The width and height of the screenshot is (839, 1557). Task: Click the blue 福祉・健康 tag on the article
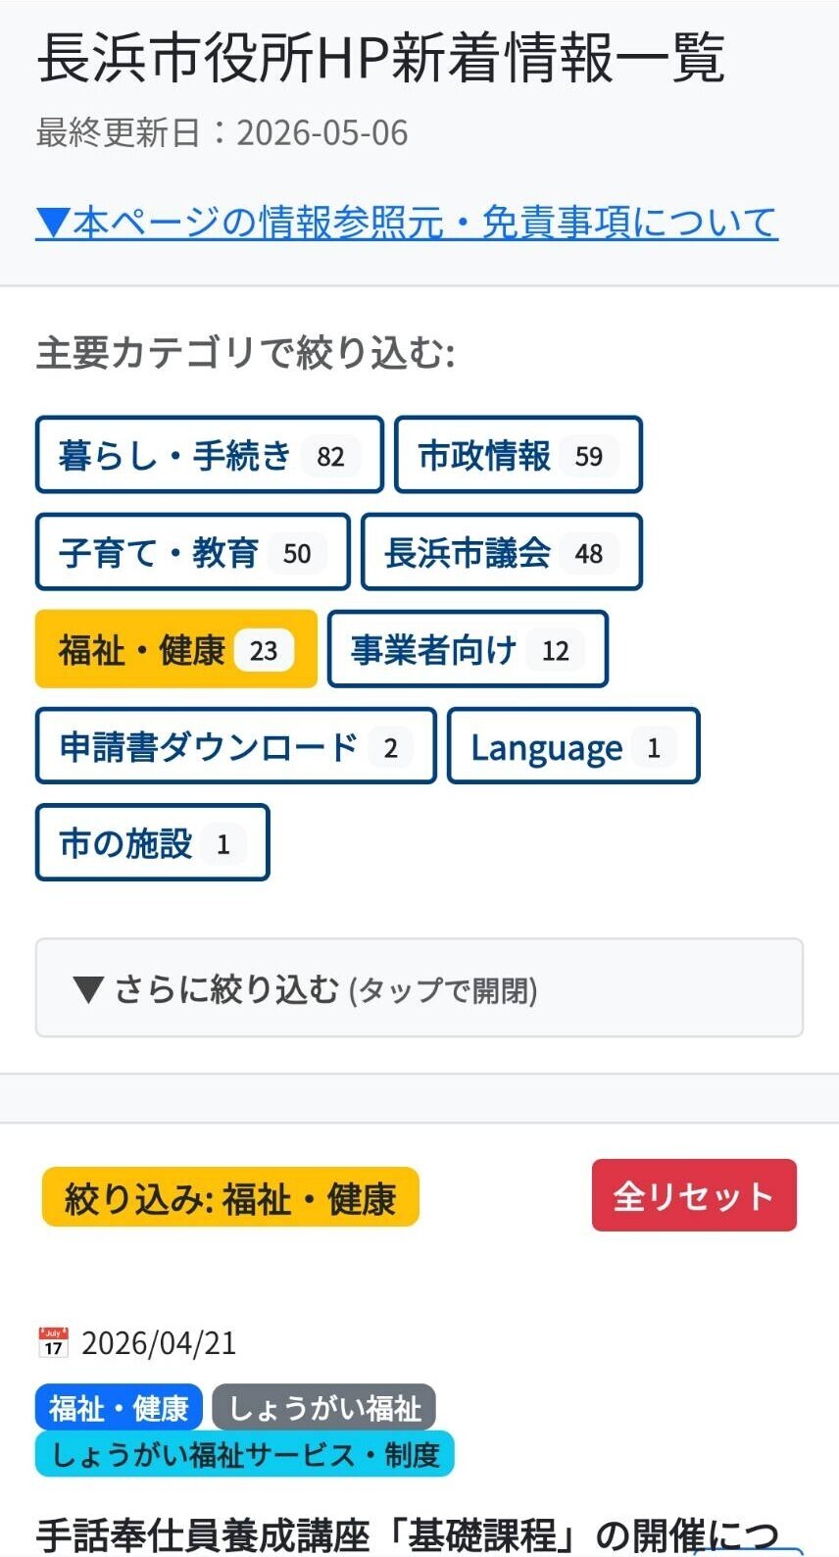pos(119,1408)
